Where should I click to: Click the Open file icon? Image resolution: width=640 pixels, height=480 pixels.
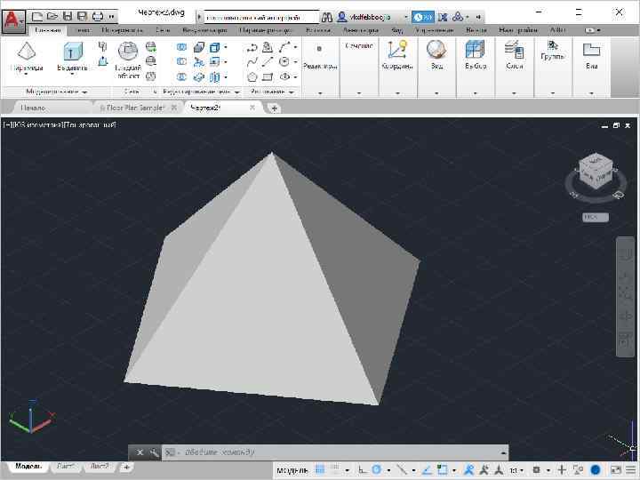click(x=52, y=16)
